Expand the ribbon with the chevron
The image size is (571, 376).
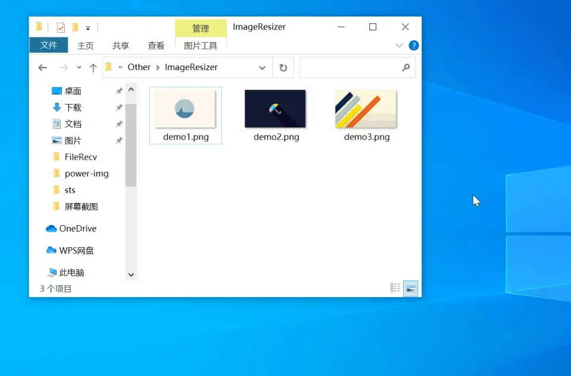tap(399, 46)
